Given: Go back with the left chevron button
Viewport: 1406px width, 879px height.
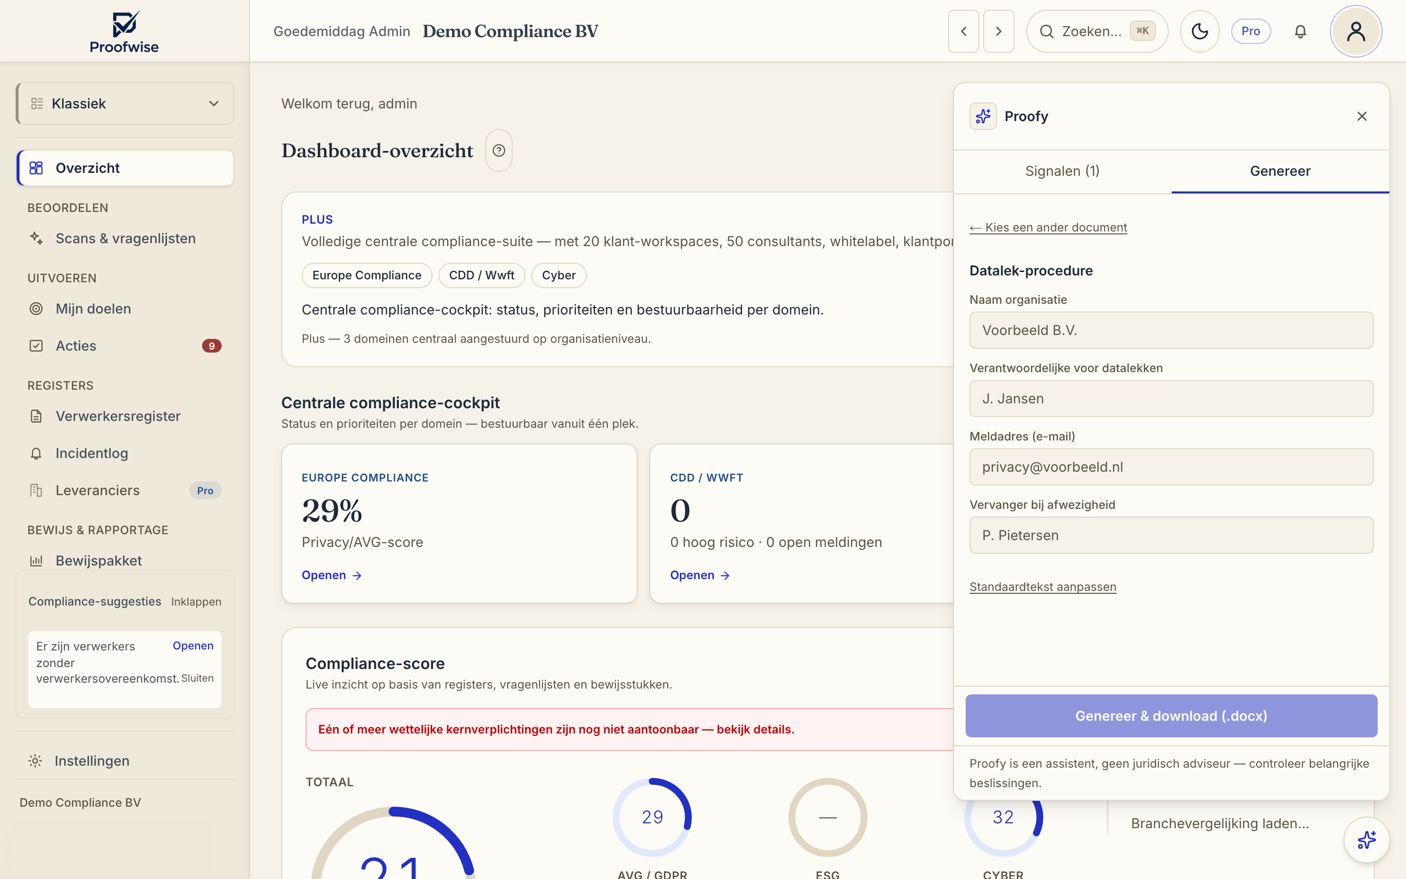Looking at the screenshot, I should pos(963,31).
